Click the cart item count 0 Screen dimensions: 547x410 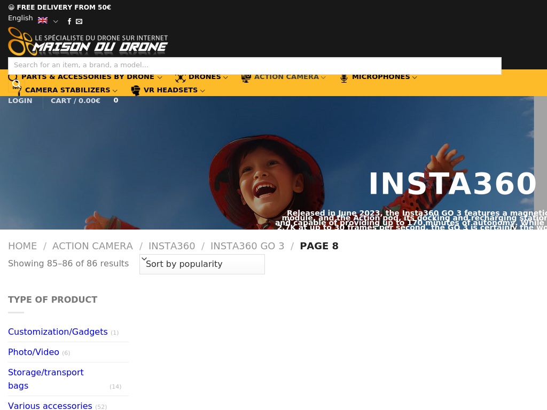coord(116,100)
